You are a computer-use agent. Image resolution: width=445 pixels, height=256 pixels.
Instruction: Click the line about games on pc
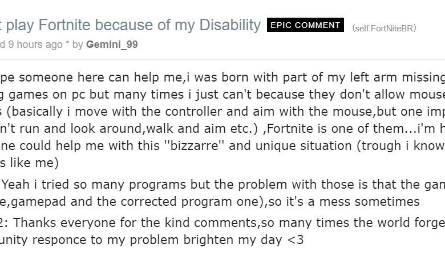click(222, 95)
